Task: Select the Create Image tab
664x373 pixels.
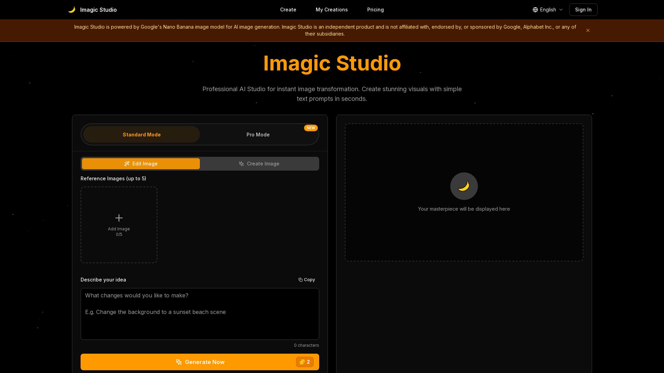Action: pos(259,164)
